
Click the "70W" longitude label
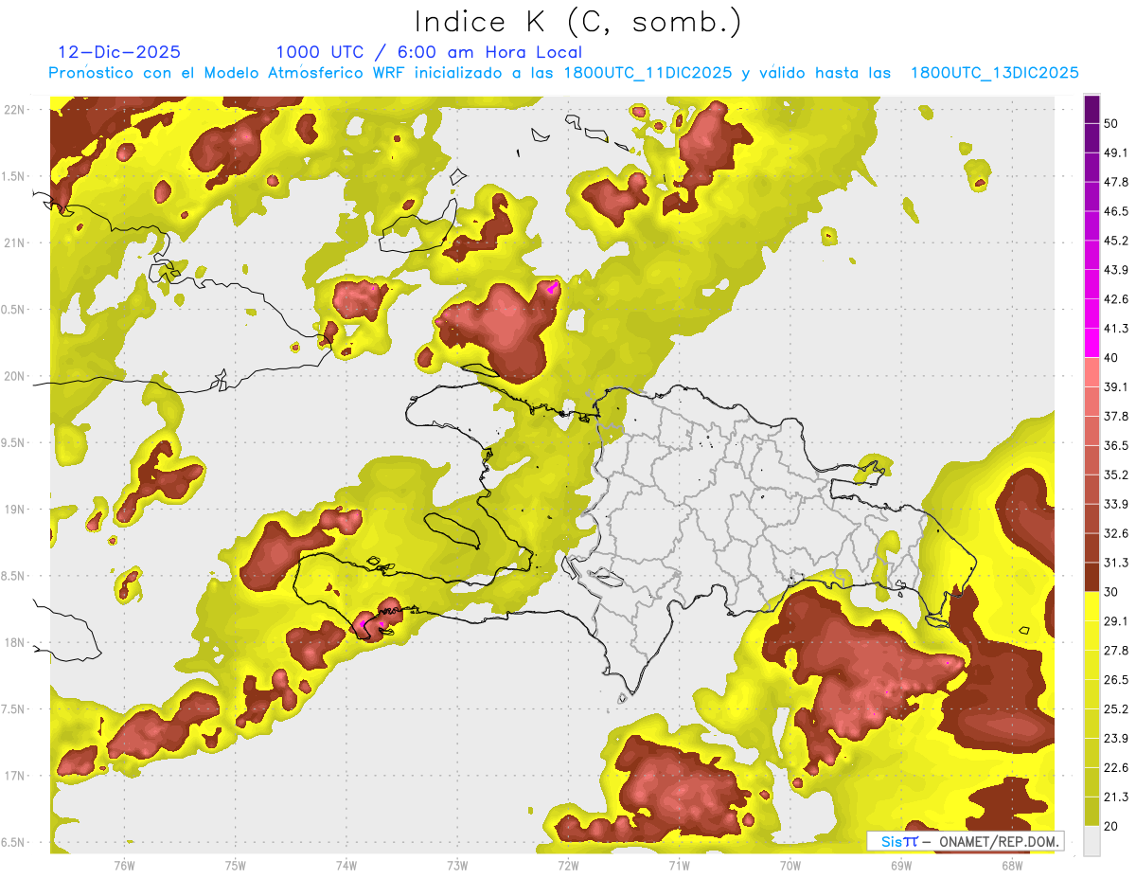tap(790, 866)
